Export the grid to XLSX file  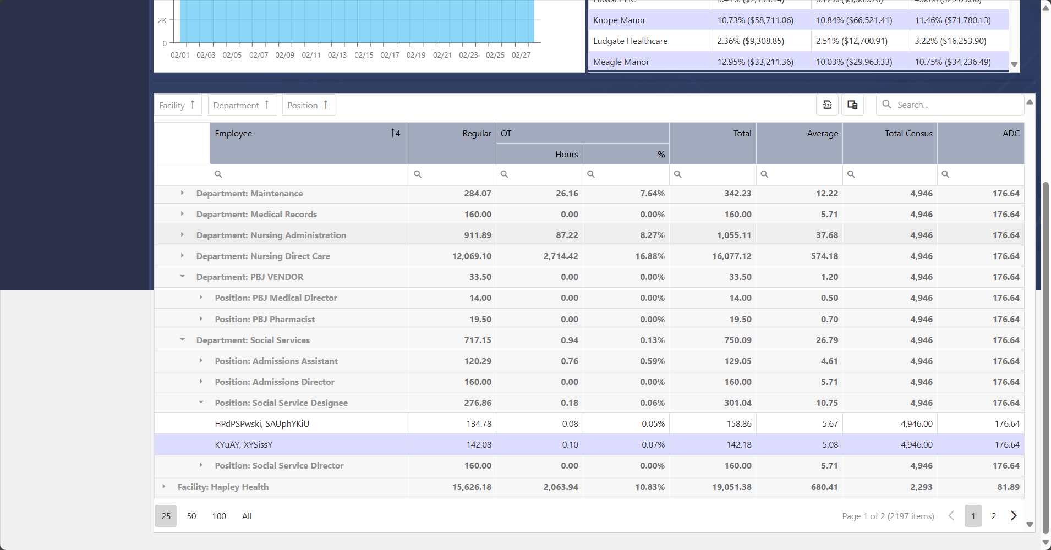[827, 105]
